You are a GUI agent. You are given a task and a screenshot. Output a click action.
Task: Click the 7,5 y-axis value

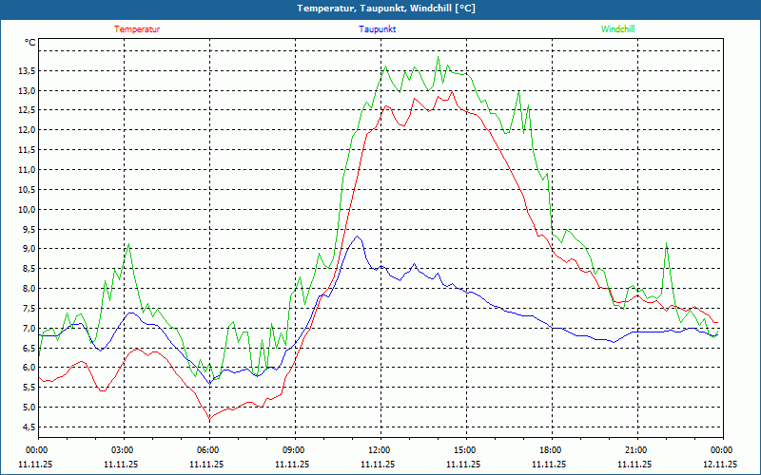[29, 309]
